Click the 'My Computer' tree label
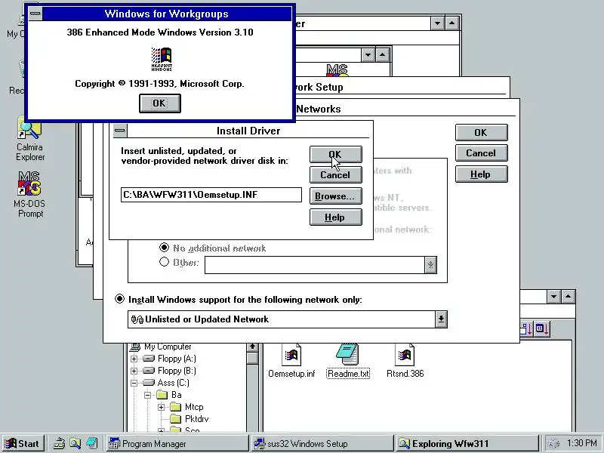Image resolution: width=604 pixels, height=453 pixels. coord(168,347)
